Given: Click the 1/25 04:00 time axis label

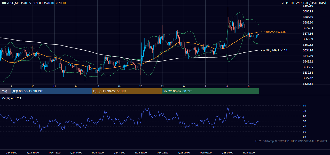Looking at the screenshot, I should tap(227, 153).
